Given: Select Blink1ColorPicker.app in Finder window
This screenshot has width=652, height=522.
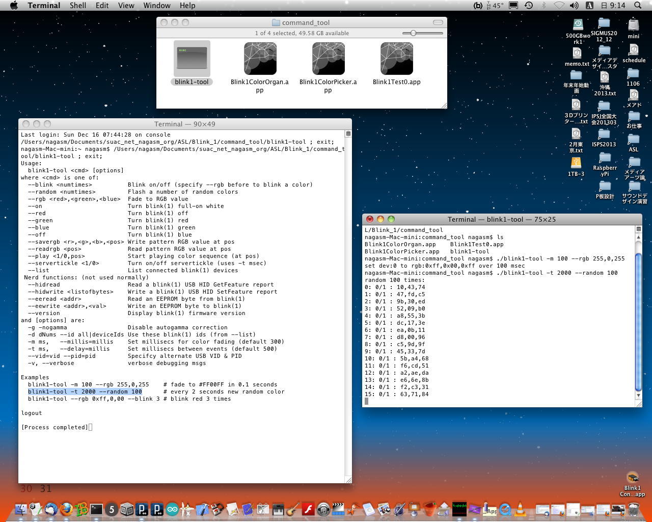Looking at the screenshot, I should tap(328, 59).
